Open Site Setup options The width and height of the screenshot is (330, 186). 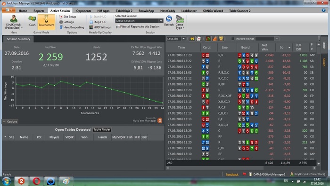(67, 17)
